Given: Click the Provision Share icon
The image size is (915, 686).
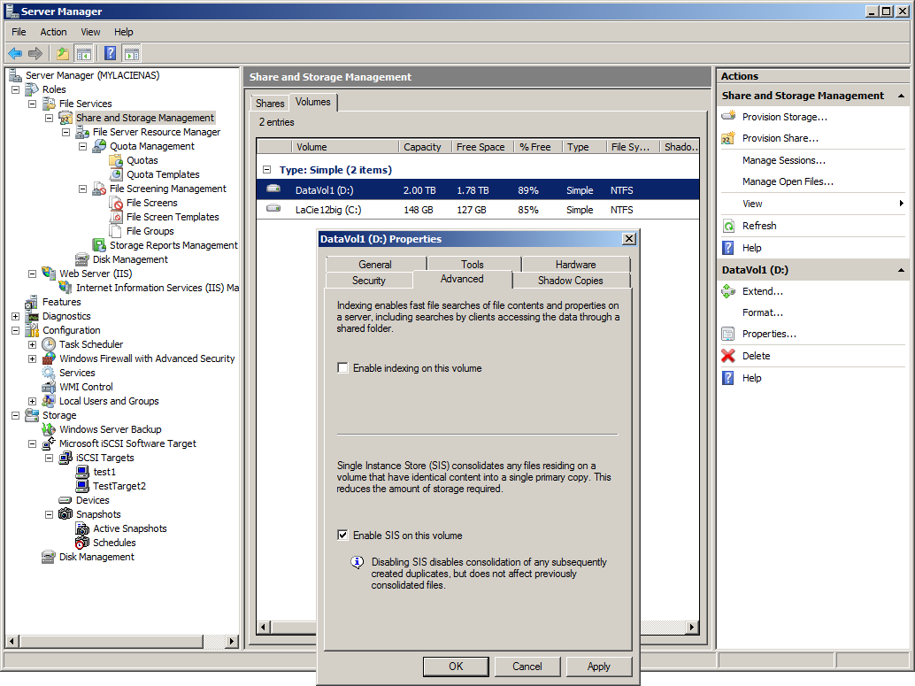Looking at the screenshot, I should click(728, 138).
